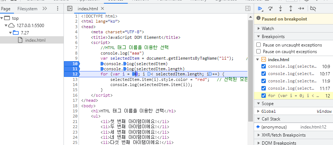This screenshot has width=333, height=145.
Task: Click the top frame icon
Action: pos(7,18)
